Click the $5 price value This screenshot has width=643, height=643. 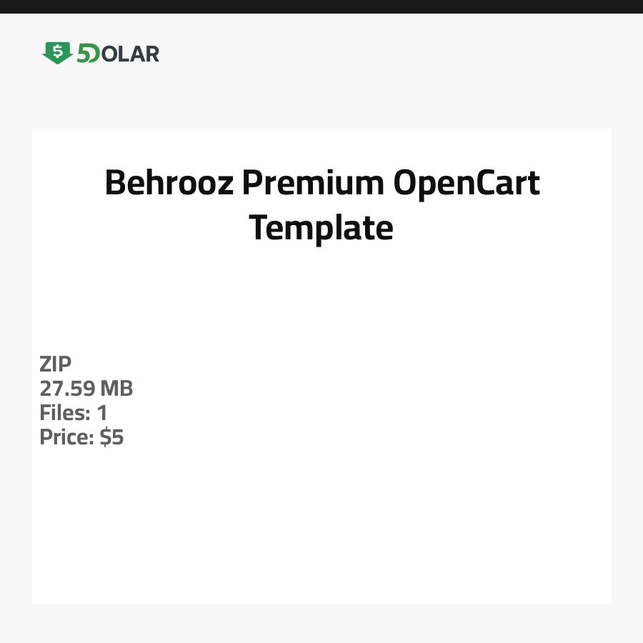[111, 437]
